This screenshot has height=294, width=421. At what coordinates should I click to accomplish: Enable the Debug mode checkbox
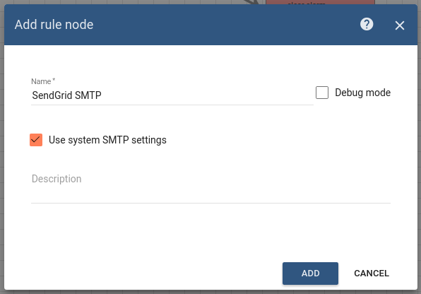click(x=322, y=93)
